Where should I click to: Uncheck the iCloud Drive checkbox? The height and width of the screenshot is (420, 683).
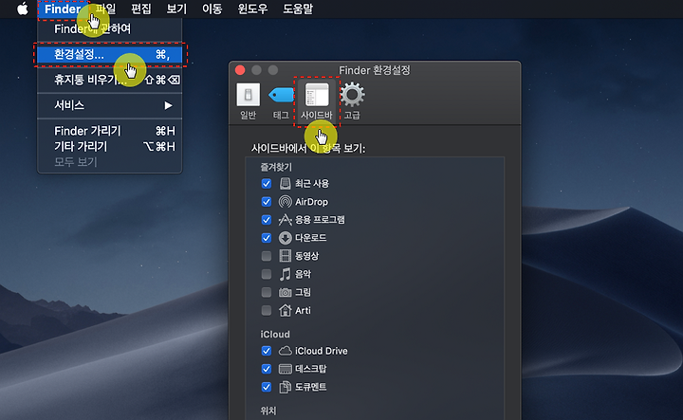coord(267,351)
